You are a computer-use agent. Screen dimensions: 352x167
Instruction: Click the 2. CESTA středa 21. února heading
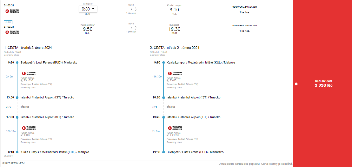click(175, 48)
